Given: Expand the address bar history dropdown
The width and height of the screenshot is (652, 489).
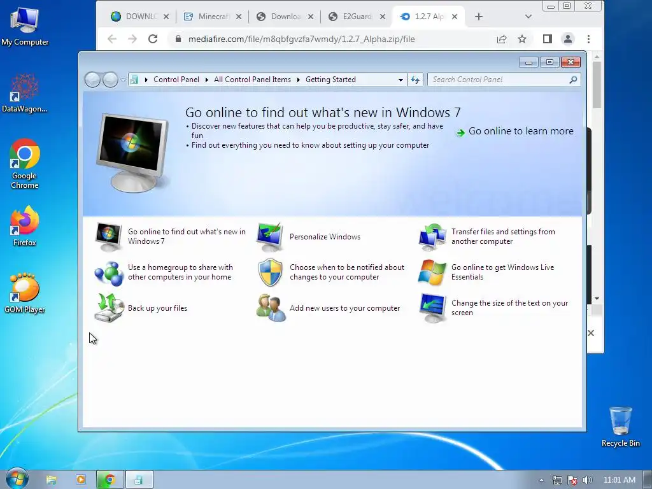Looking at the screenshot, I should click(400, 80).
